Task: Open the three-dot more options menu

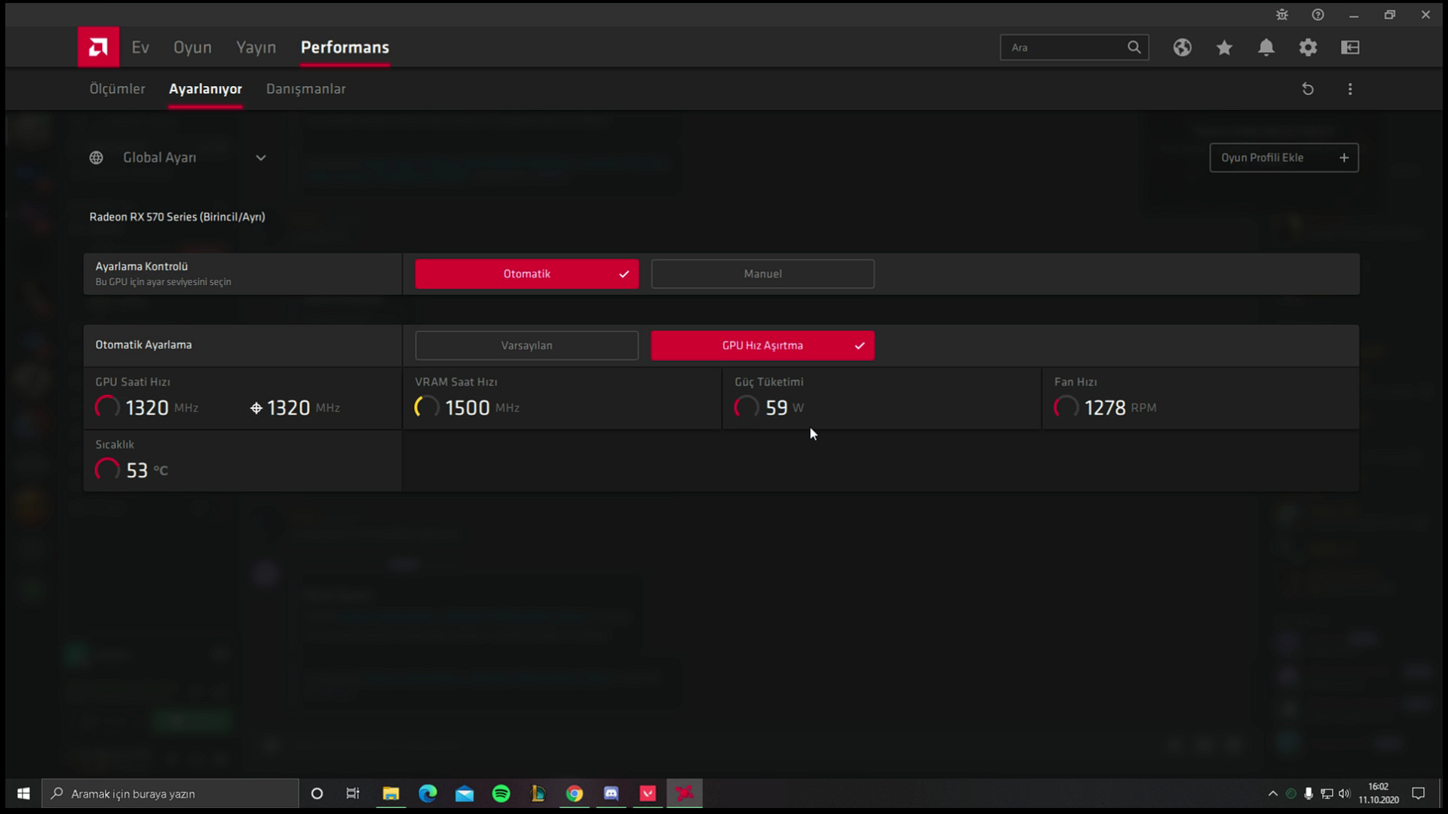Action: 1350,89
